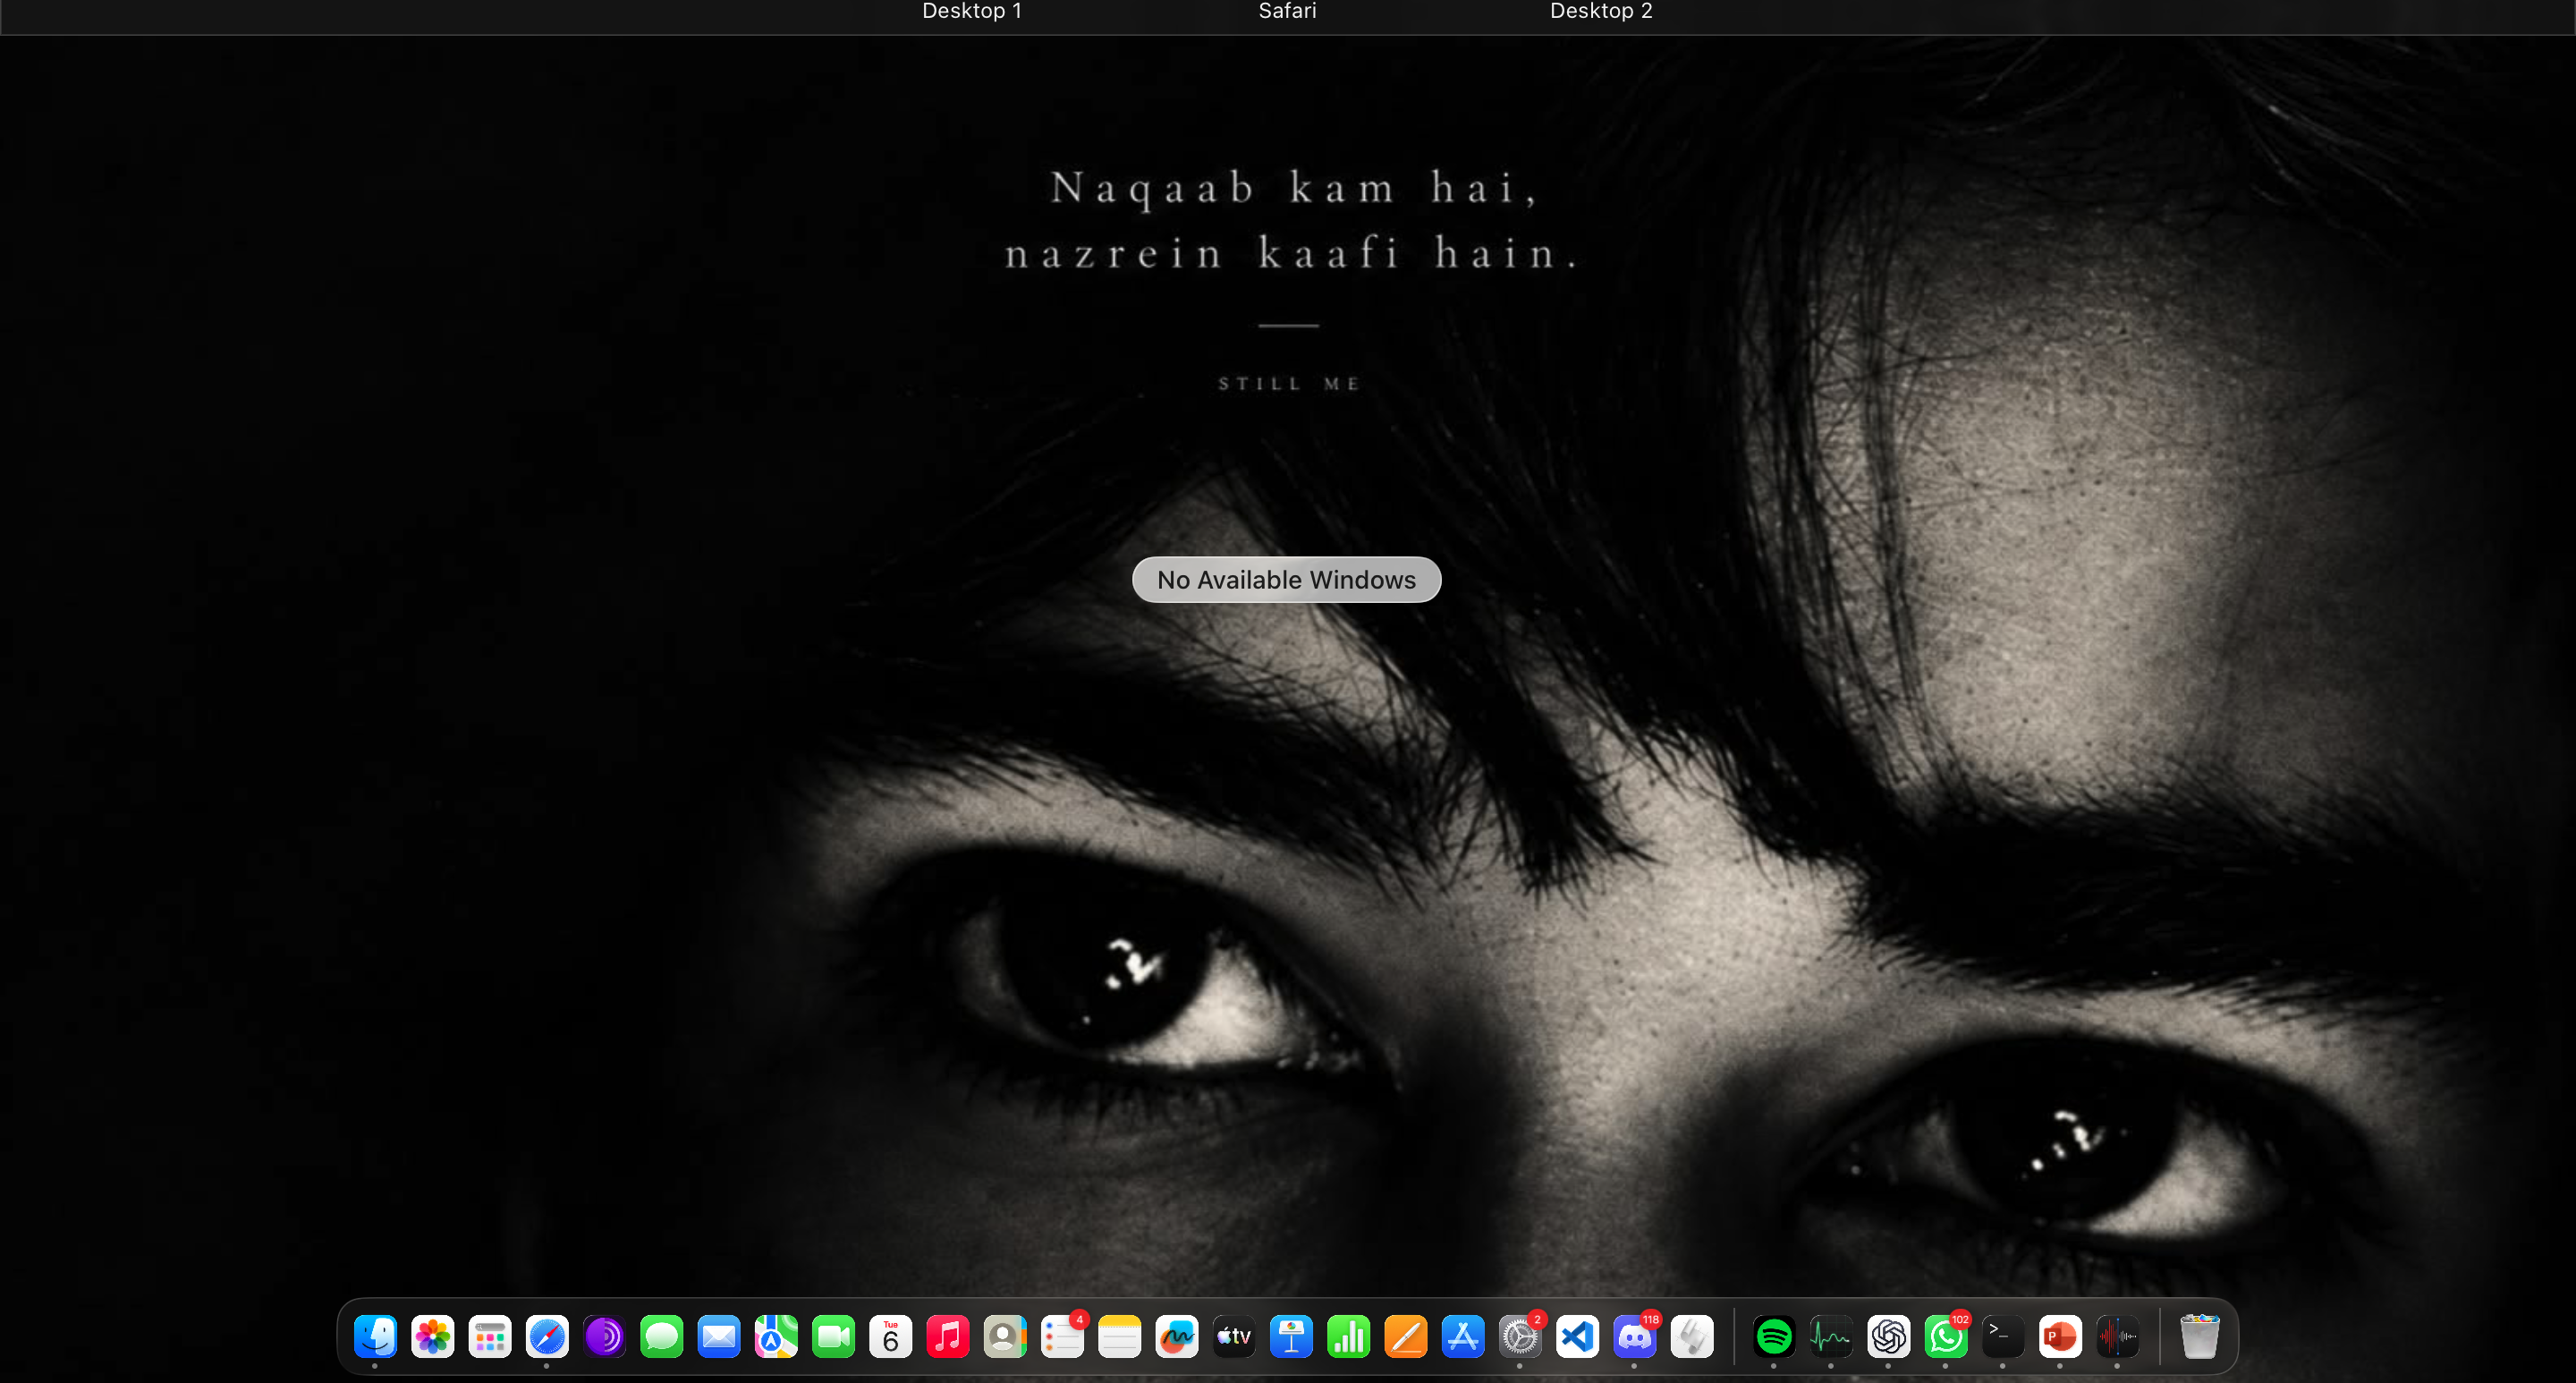This screenshot has width=2576, height=1383.
Task: Open Spotify from the Dock
Action: point(1774,1336)
